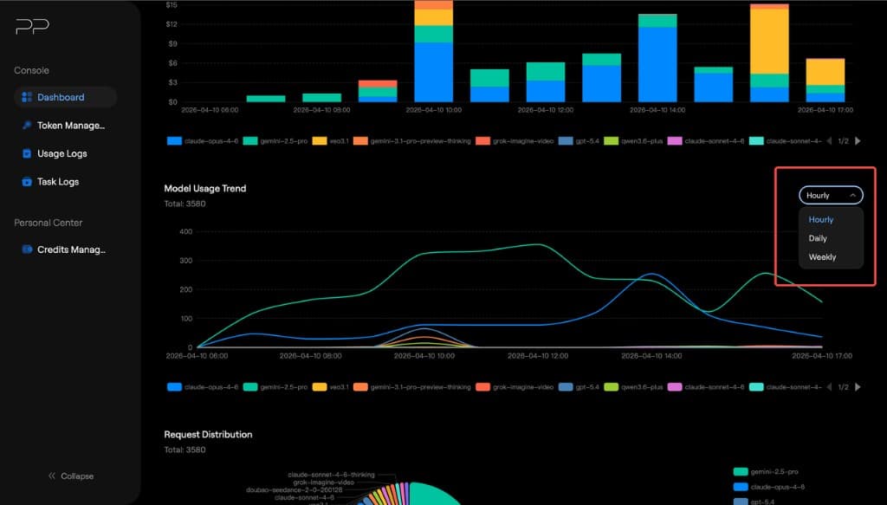Screen dimensions: 887x505
Task: Select Dashboard label in Console menu
Action: click(61, 97)
